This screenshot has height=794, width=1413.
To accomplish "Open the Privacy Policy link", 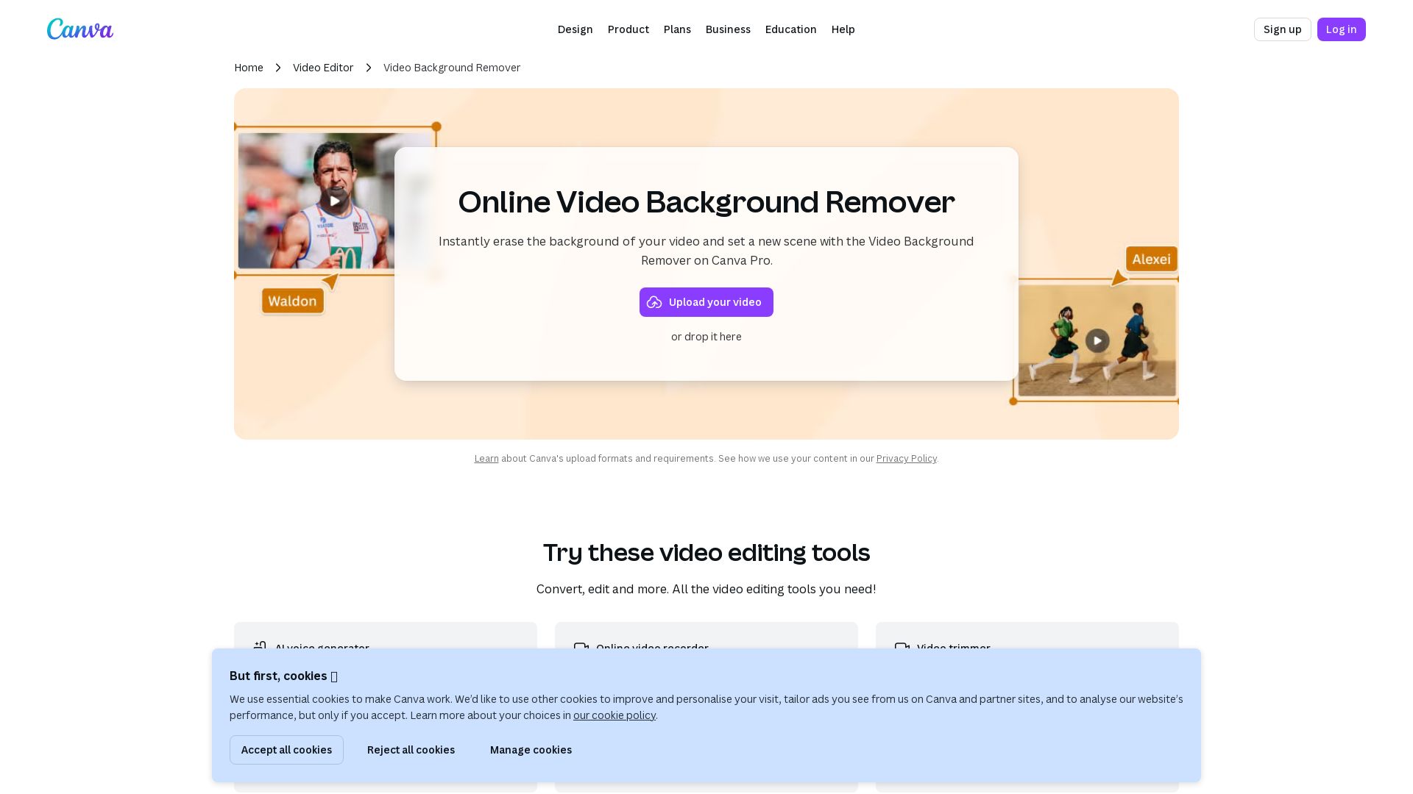I will pyautogui.click(x=906, y=459).
